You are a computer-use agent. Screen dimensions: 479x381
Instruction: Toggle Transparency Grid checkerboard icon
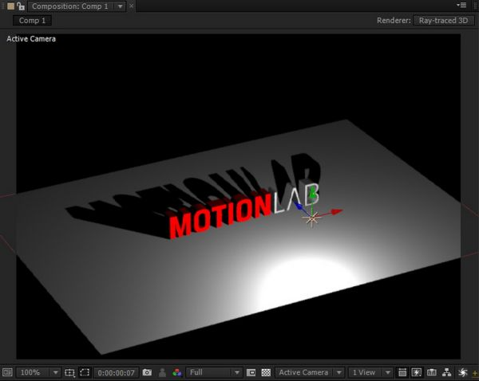point(266,372)
